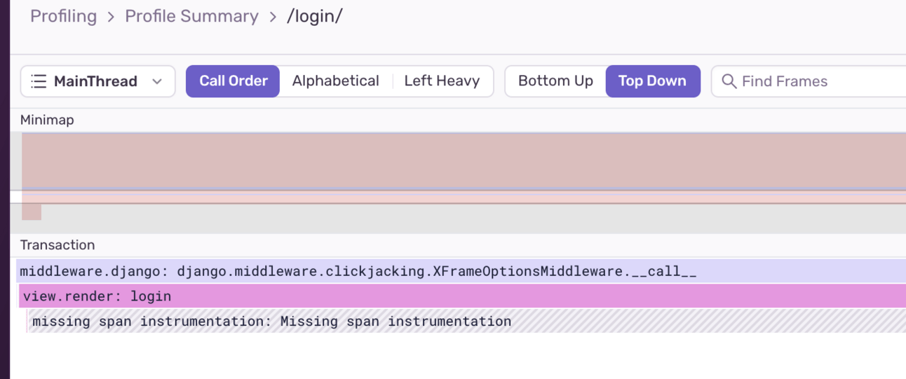Image resolution: width=906 pixels, height=379 pixels.
Task: Go to Profiling breadcrumb link
Action: pyautogui.click(x=63, y=16)
